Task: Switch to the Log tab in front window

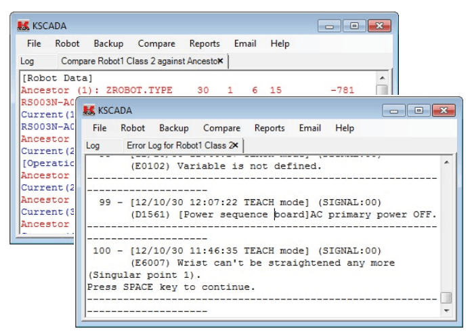Action: (93, 146)
